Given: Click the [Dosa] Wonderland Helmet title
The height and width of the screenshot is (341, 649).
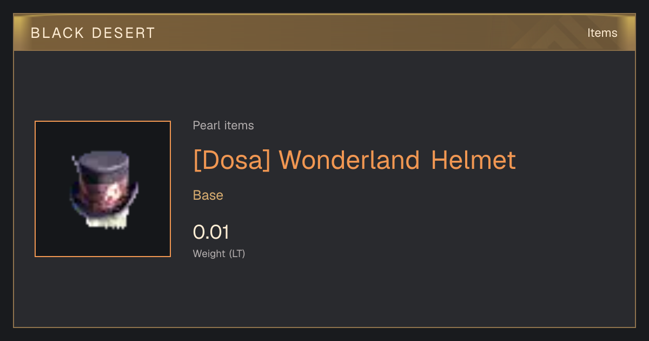Looking at the screenshot, I should 354,160.
